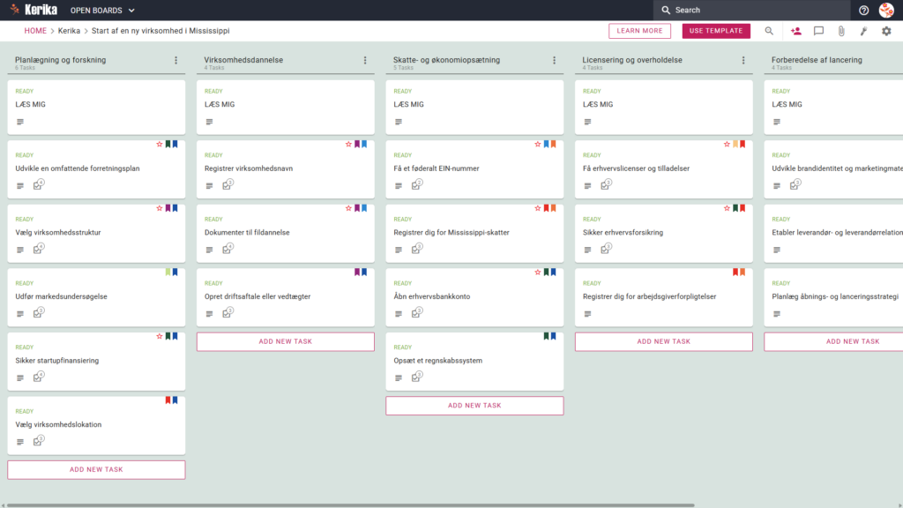The width and height of the screenshot is (903, 508).
Task: Open checklist icon on Få et føderalt EIN-nummer
Action: 417,185
